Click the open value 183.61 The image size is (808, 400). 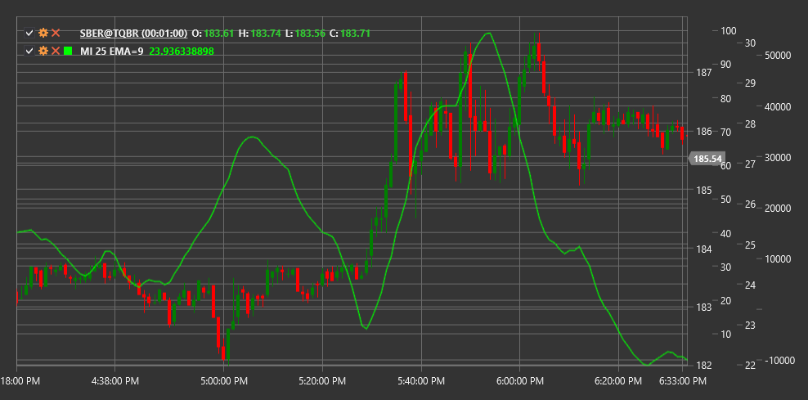(218, 34)
